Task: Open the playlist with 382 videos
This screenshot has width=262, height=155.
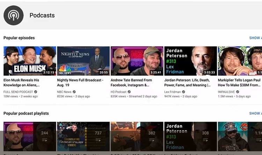Action: pos(137,137)
